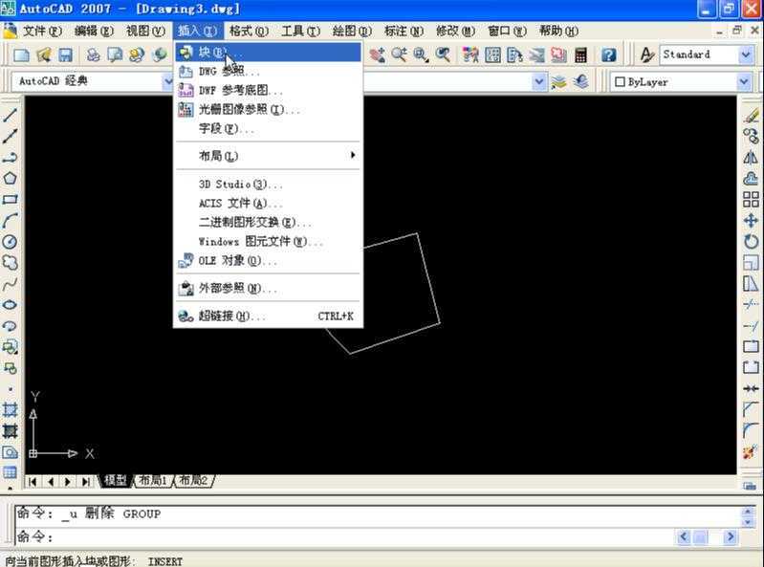Open the 工具(T) menu
764x567 pixels.
point(300,32)
